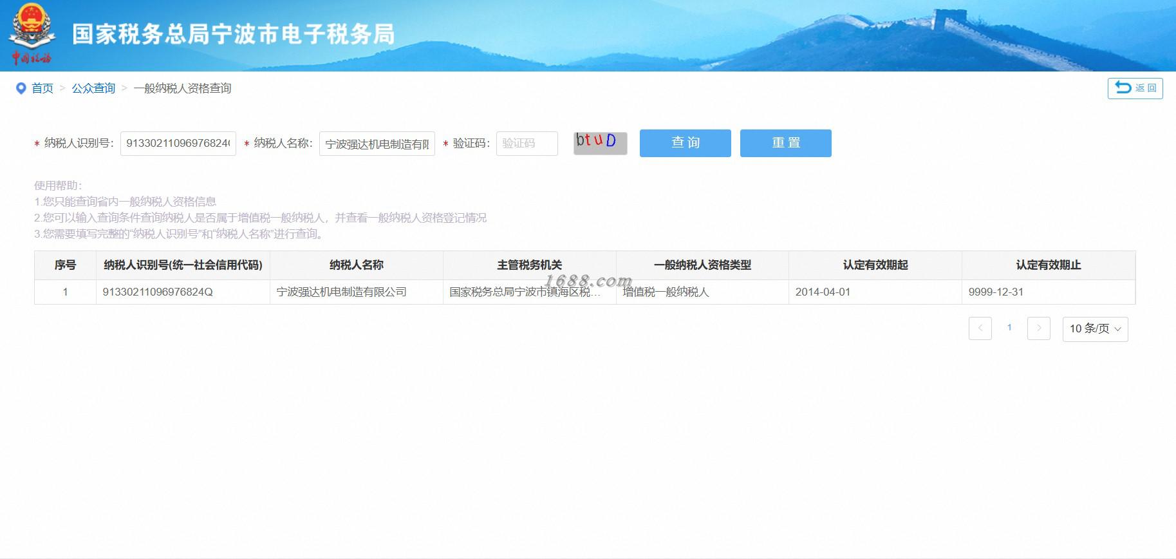Click the previous page arrow
1176x559 pixels.
coord(980,328)
